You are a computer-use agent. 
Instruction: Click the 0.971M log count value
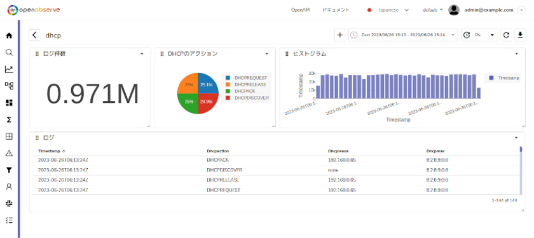coord(93,94)
